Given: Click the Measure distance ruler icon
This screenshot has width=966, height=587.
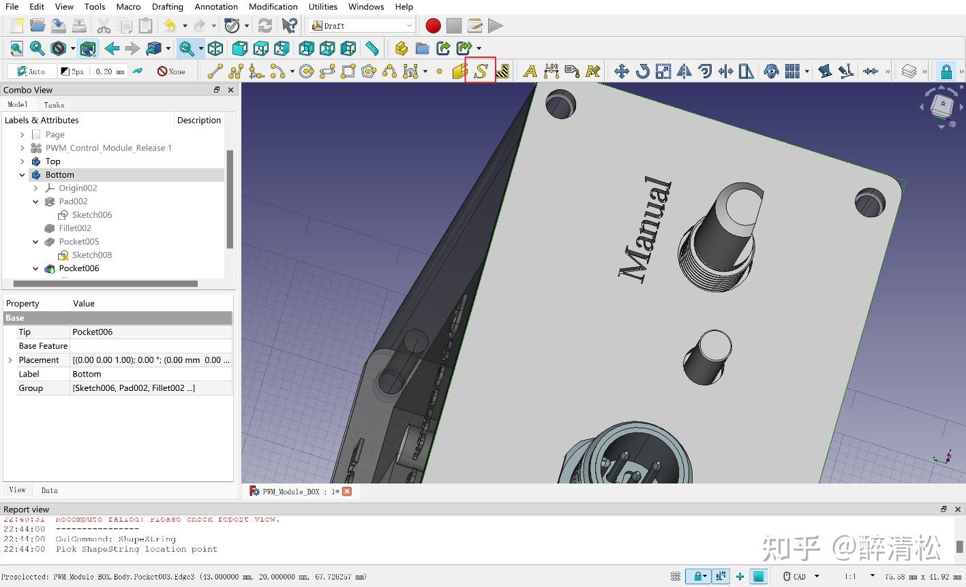Looking at the screenshot, I should click(372, 48).
